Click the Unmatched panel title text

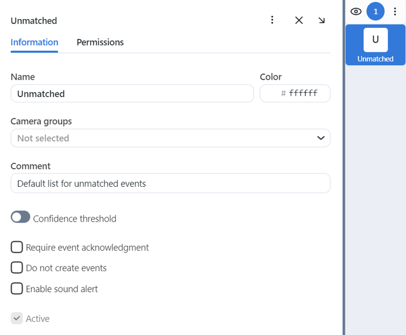(34, 21)
